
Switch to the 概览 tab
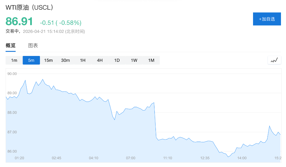[x=11, y=46]
